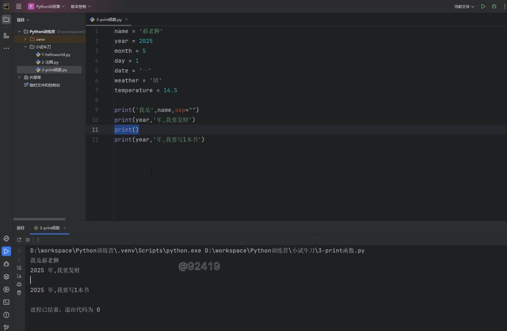The height and width of the screenshot is (331, 507).
Task: Clear console output with trash icon
Action: [x=19, y=292]
